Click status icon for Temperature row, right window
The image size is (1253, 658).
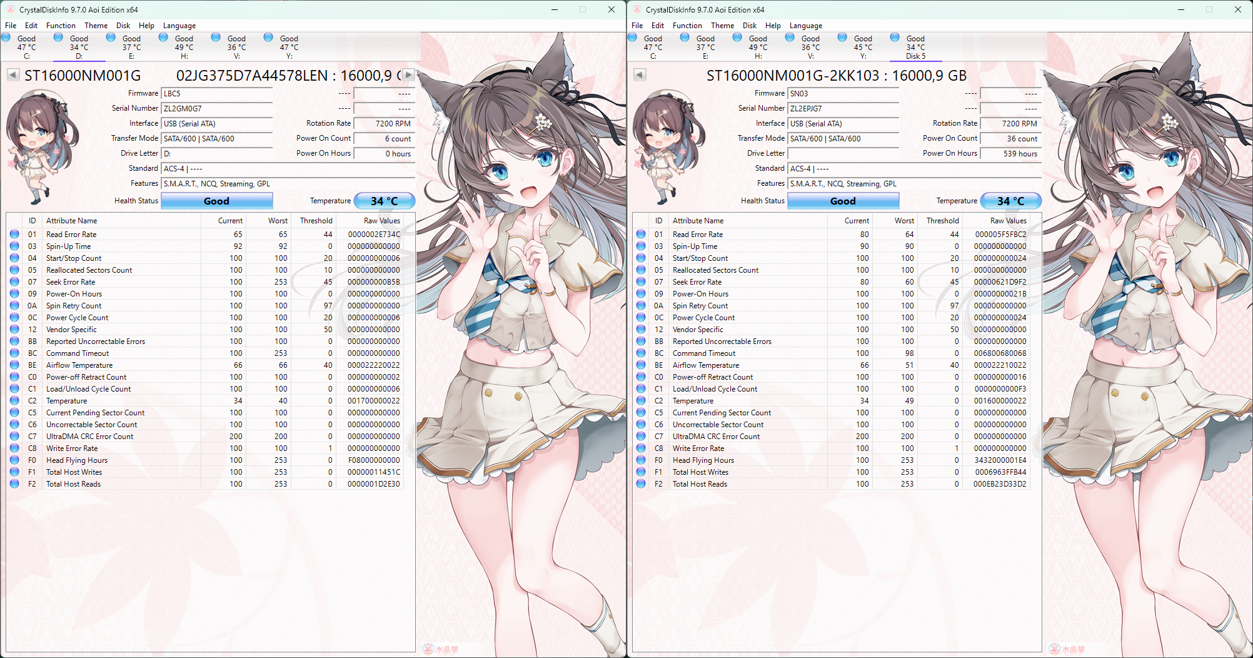pyautogui.click(x=641, y=401)
